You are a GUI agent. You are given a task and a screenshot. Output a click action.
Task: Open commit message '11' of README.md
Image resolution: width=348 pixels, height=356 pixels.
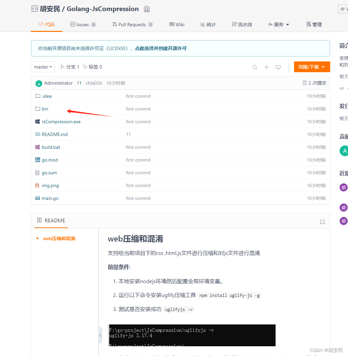pyautogui.click(x=128, y=134)
